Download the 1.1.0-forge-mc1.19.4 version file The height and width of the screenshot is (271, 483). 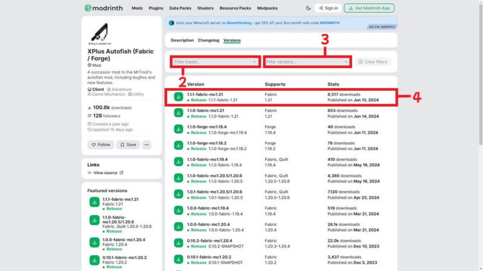(179, 129)
